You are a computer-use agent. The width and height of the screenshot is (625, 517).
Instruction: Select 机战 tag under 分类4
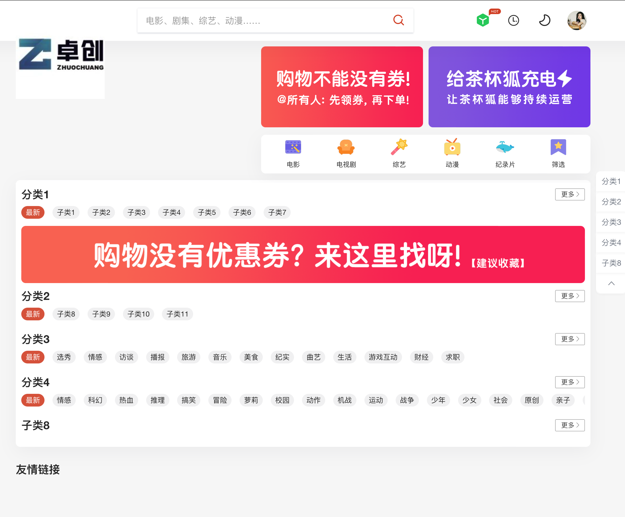click(345, 400)
